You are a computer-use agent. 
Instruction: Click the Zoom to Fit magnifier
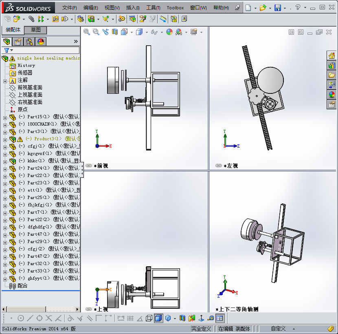tap(87, 32)
